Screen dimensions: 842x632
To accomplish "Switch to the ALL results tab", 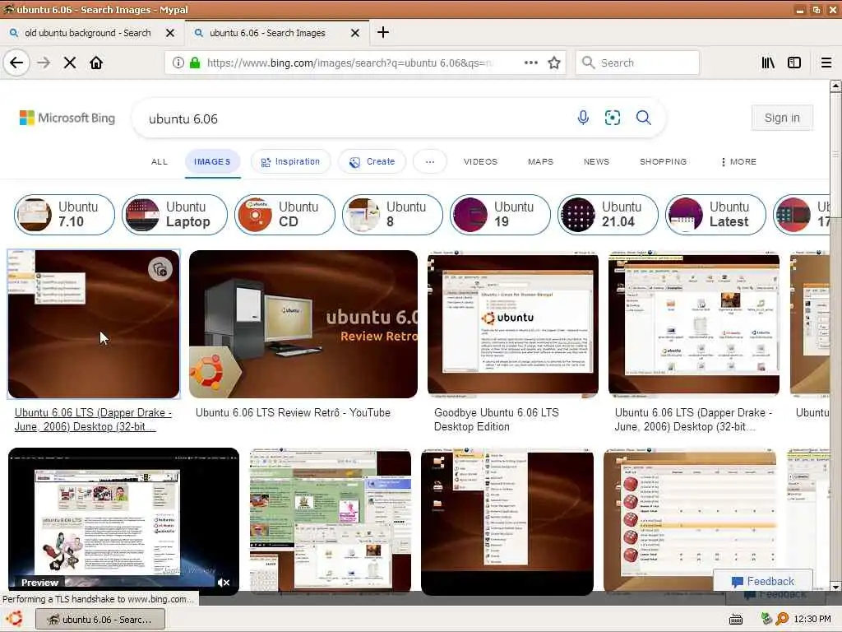I will 160,162.
